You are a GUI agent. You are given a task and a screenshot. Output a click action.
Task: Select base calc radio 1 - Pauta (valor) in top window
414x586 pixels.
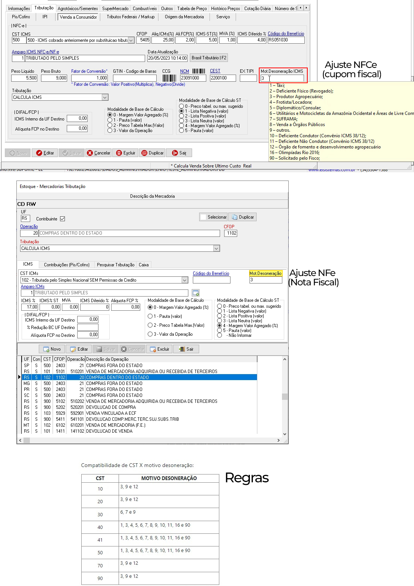110,120
